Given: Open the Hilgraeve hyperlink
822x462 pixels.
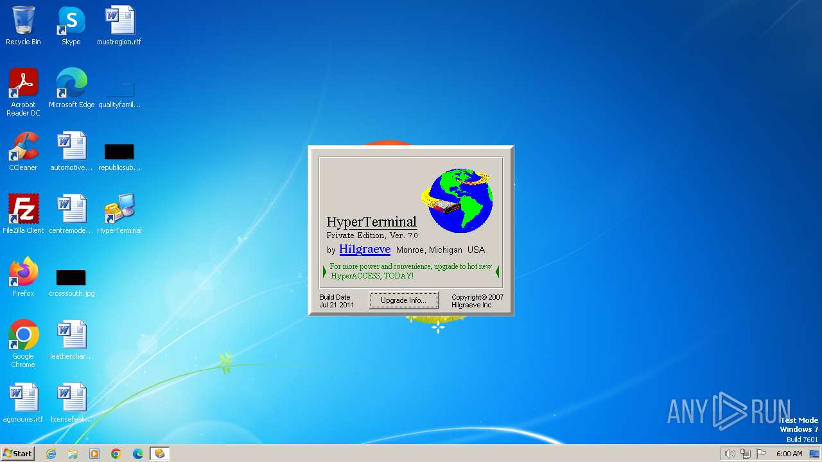Looking at the screenshot, I should pyautogui.click(x=365, y=249).
